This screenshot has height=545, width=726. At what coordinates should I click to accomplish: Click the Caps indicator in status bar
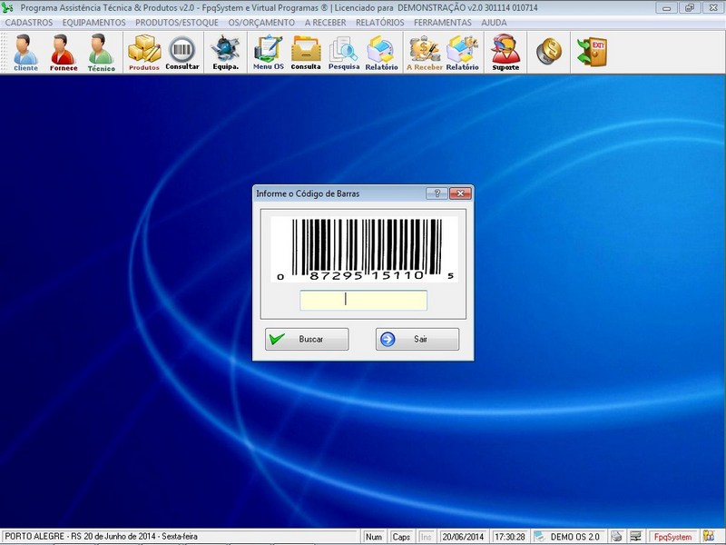click(401, 537)
